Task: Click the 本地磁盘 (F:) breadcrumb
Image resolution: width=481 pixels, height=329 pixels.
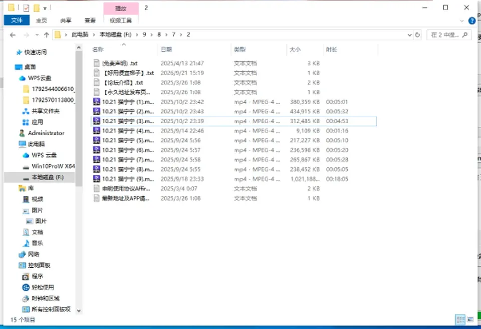Action: coord(115,35)
